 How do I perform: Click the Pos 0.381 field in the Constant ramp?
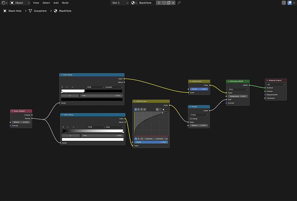click(x=102, y=96)
